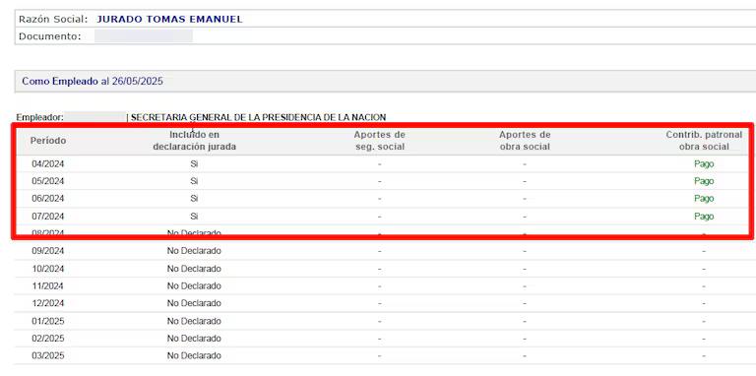The height and width of the screenshot is (376, 756).
Task: Click the Razón Social label
Action: [x=53, y=20]
